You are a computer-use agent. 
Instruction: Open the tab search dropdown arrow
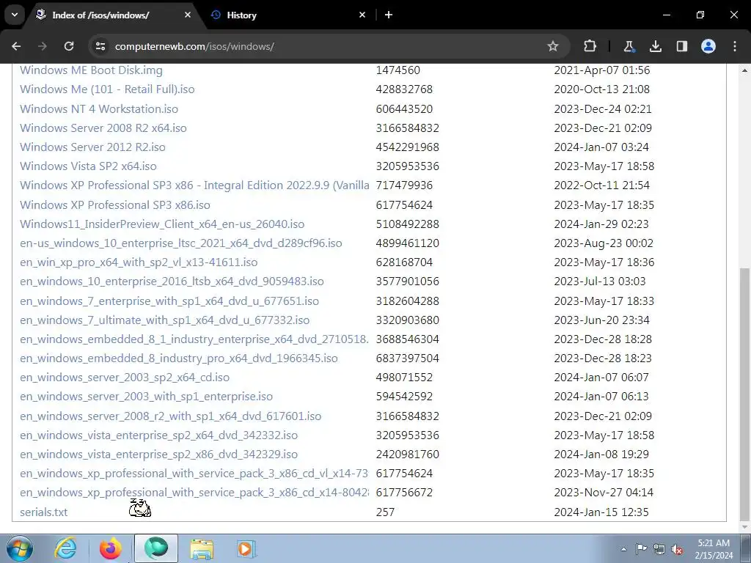click(15, 15)
